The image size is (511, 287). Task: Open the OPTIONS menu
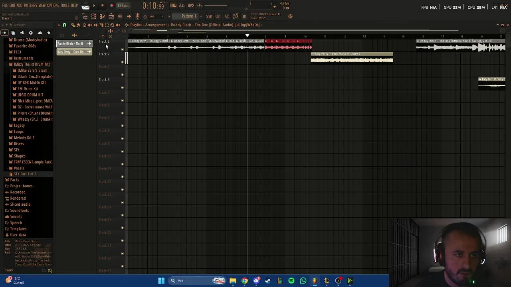pos(53,6)
